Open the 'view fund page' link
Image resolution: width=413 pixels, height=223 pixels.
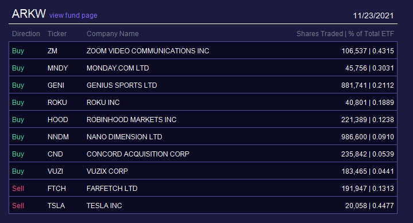tap(73, 15)
